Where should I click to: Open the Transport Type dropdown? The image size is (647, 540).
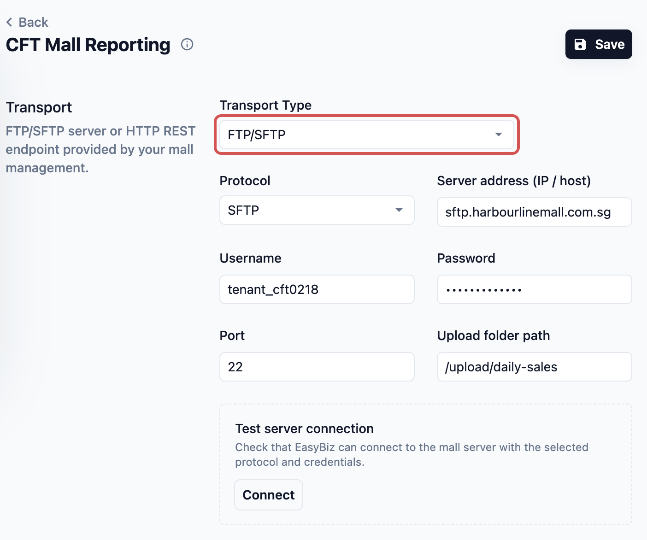click(367, 135)
